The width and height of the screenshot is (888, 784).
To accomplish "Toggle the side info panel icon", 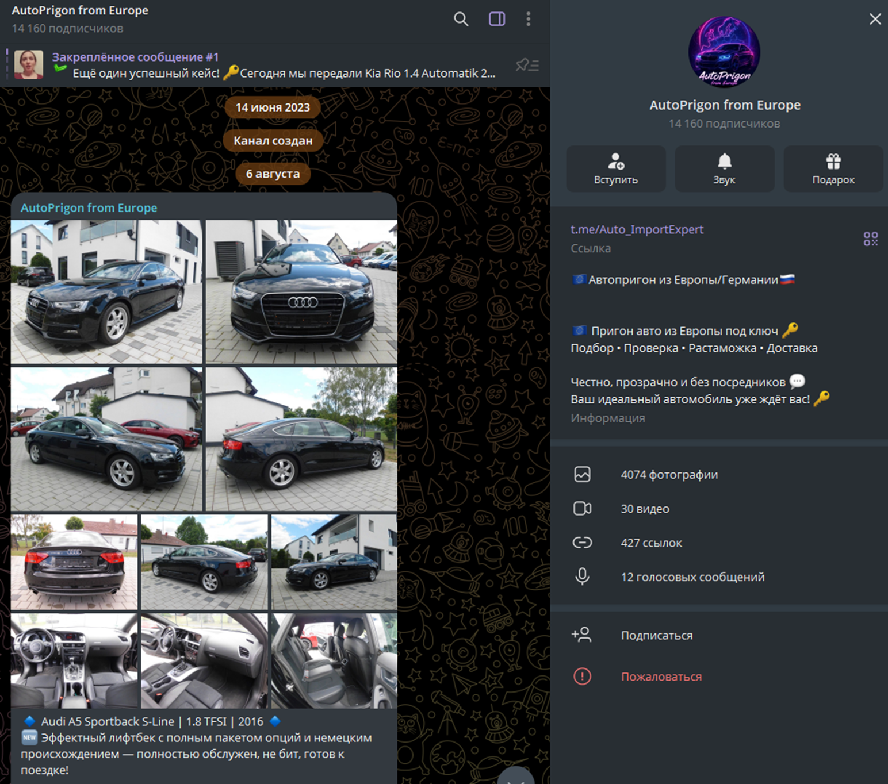I will pos(497,19).
